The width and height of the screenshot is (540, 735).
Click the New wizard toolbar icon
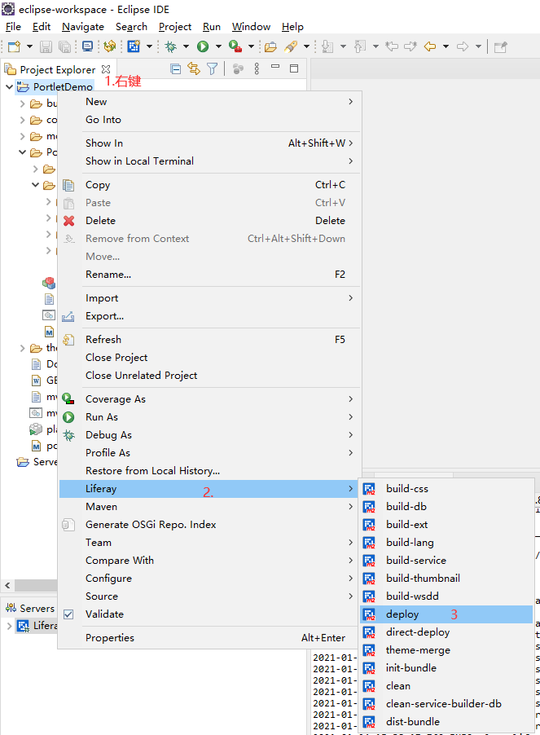pos(15,46)
